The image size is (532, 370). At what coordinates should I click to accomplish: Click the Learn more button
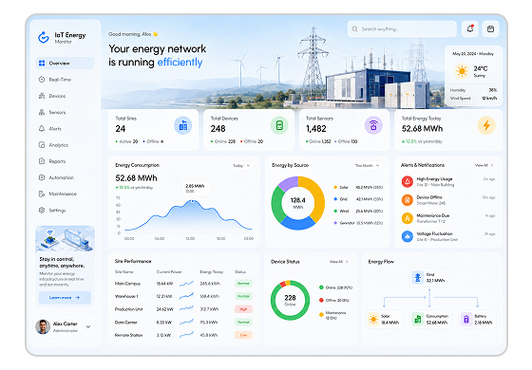pos(65,298)
